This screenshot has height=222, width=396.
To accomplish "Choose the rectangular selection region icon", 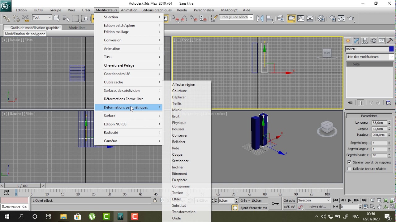I will pyautogui.click(x=75, y=18).
